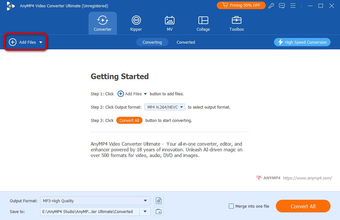The height and width of the screenshot is (220, 340).
Task: Open the feedback chat icon
Action: (x=282, y=6)
